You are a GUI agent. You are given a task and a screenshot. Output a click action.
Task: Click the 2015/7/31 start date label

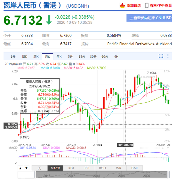(24, 145)
